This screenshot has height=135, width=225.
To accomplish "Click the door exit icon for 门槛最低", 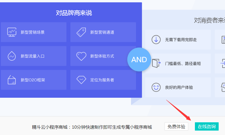I will [x=156, y=63].
